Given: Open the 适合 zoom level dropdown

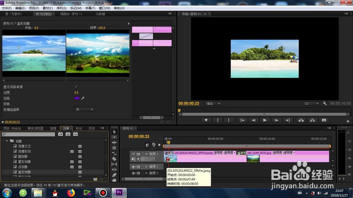Looking at the screenshot, I should click(213, 103).
